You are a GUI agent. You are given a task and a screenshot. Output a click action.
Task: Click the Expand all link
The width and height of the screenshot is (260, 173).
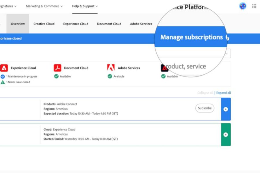[x=224, y=93]
